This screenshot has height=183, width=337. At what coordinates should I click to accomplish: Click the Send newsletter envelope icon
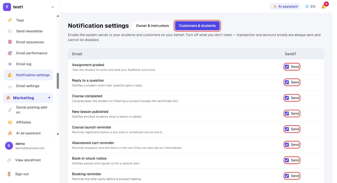point(10,31)
